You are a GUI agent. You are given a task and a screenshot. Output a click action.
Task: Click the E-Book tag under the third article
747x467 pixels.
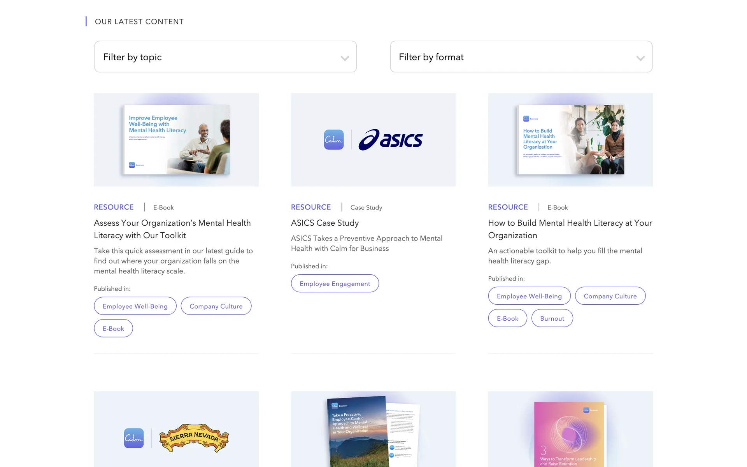tap(507, 318)
